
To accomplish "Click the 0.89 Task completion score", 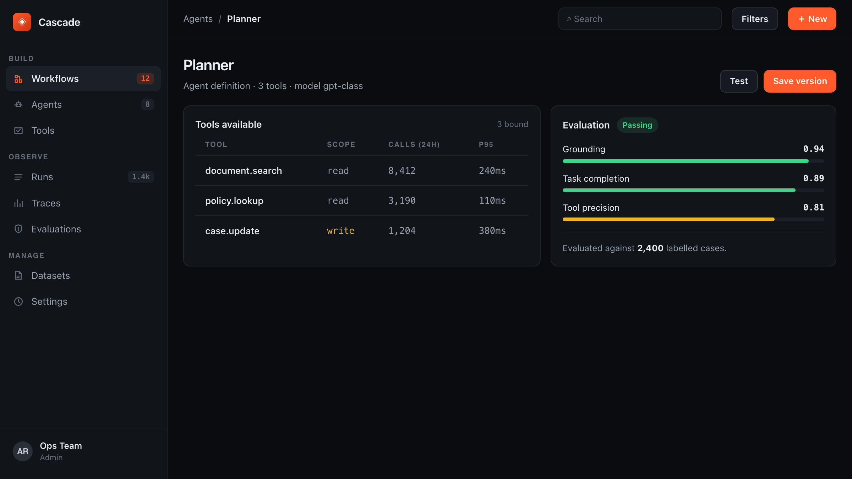I will 814,178.
